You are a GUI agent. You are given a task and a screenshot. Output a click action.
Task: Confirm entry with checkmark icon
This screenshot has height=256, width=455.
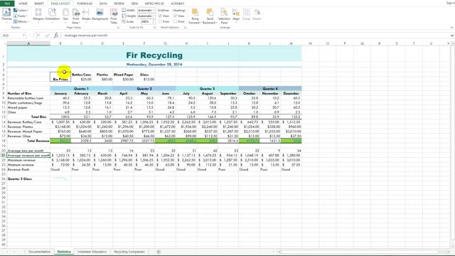pyautogui.click(x=48, y=36)
